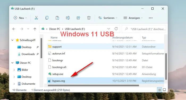Image resolution: width=186 pixels, height=100 pixels.
Task: Click the USB drive icon in title bar
Action: [12, 8]
